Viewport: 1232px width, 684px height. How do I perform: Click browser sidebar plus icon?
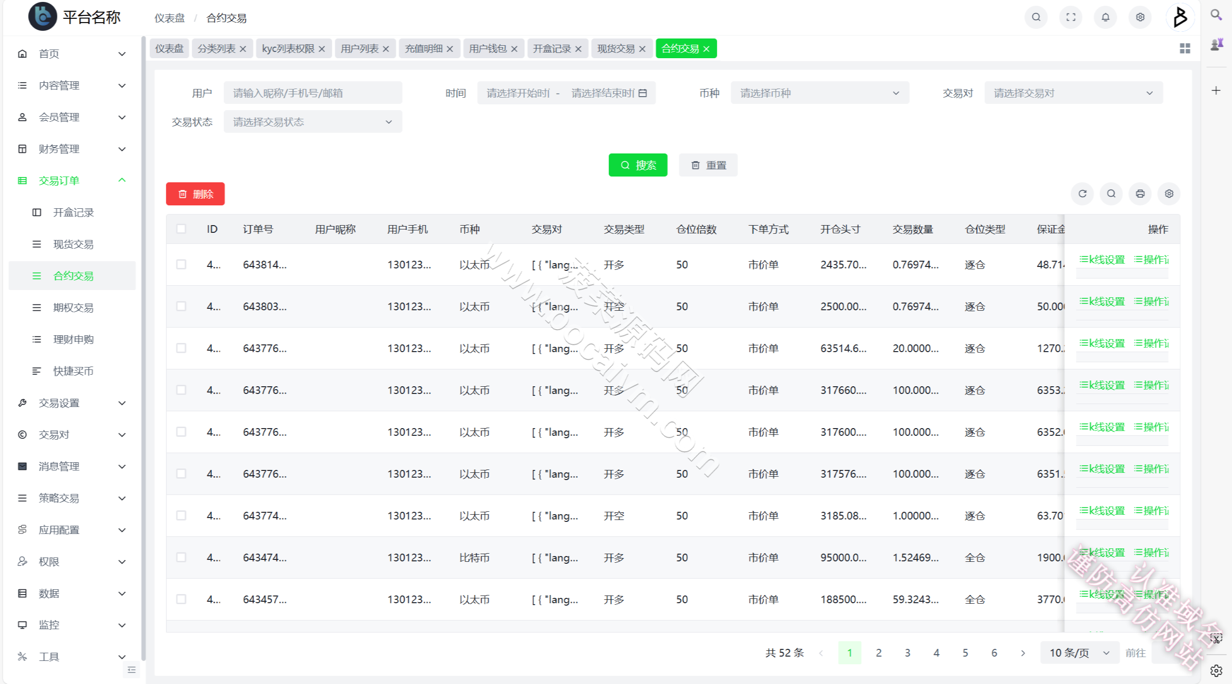(1216, 90)
